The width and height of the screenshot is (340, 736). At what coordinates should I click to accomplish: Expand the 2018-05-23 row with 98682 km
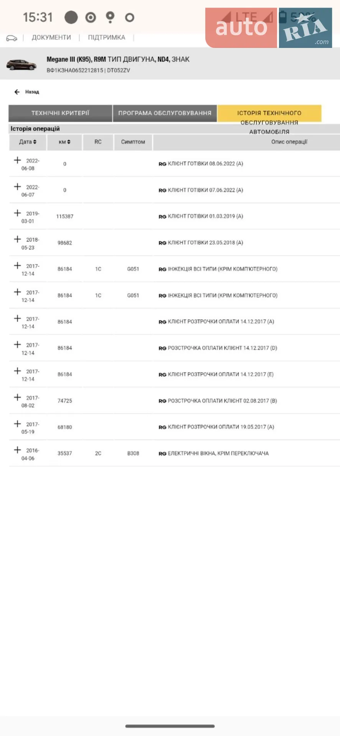pyautogui.click(x=17, y=239)
